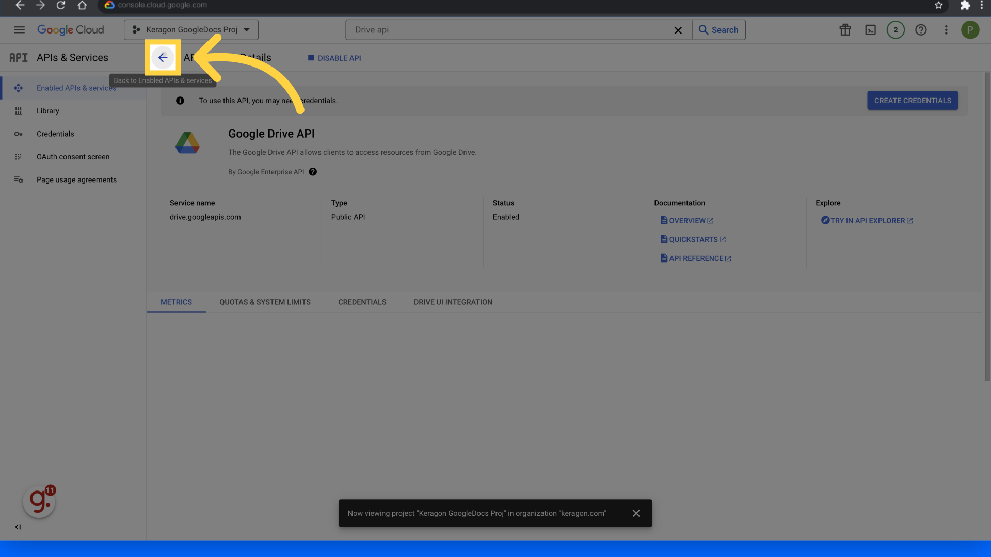Click the page vertical scrollbar

(988, 227)
